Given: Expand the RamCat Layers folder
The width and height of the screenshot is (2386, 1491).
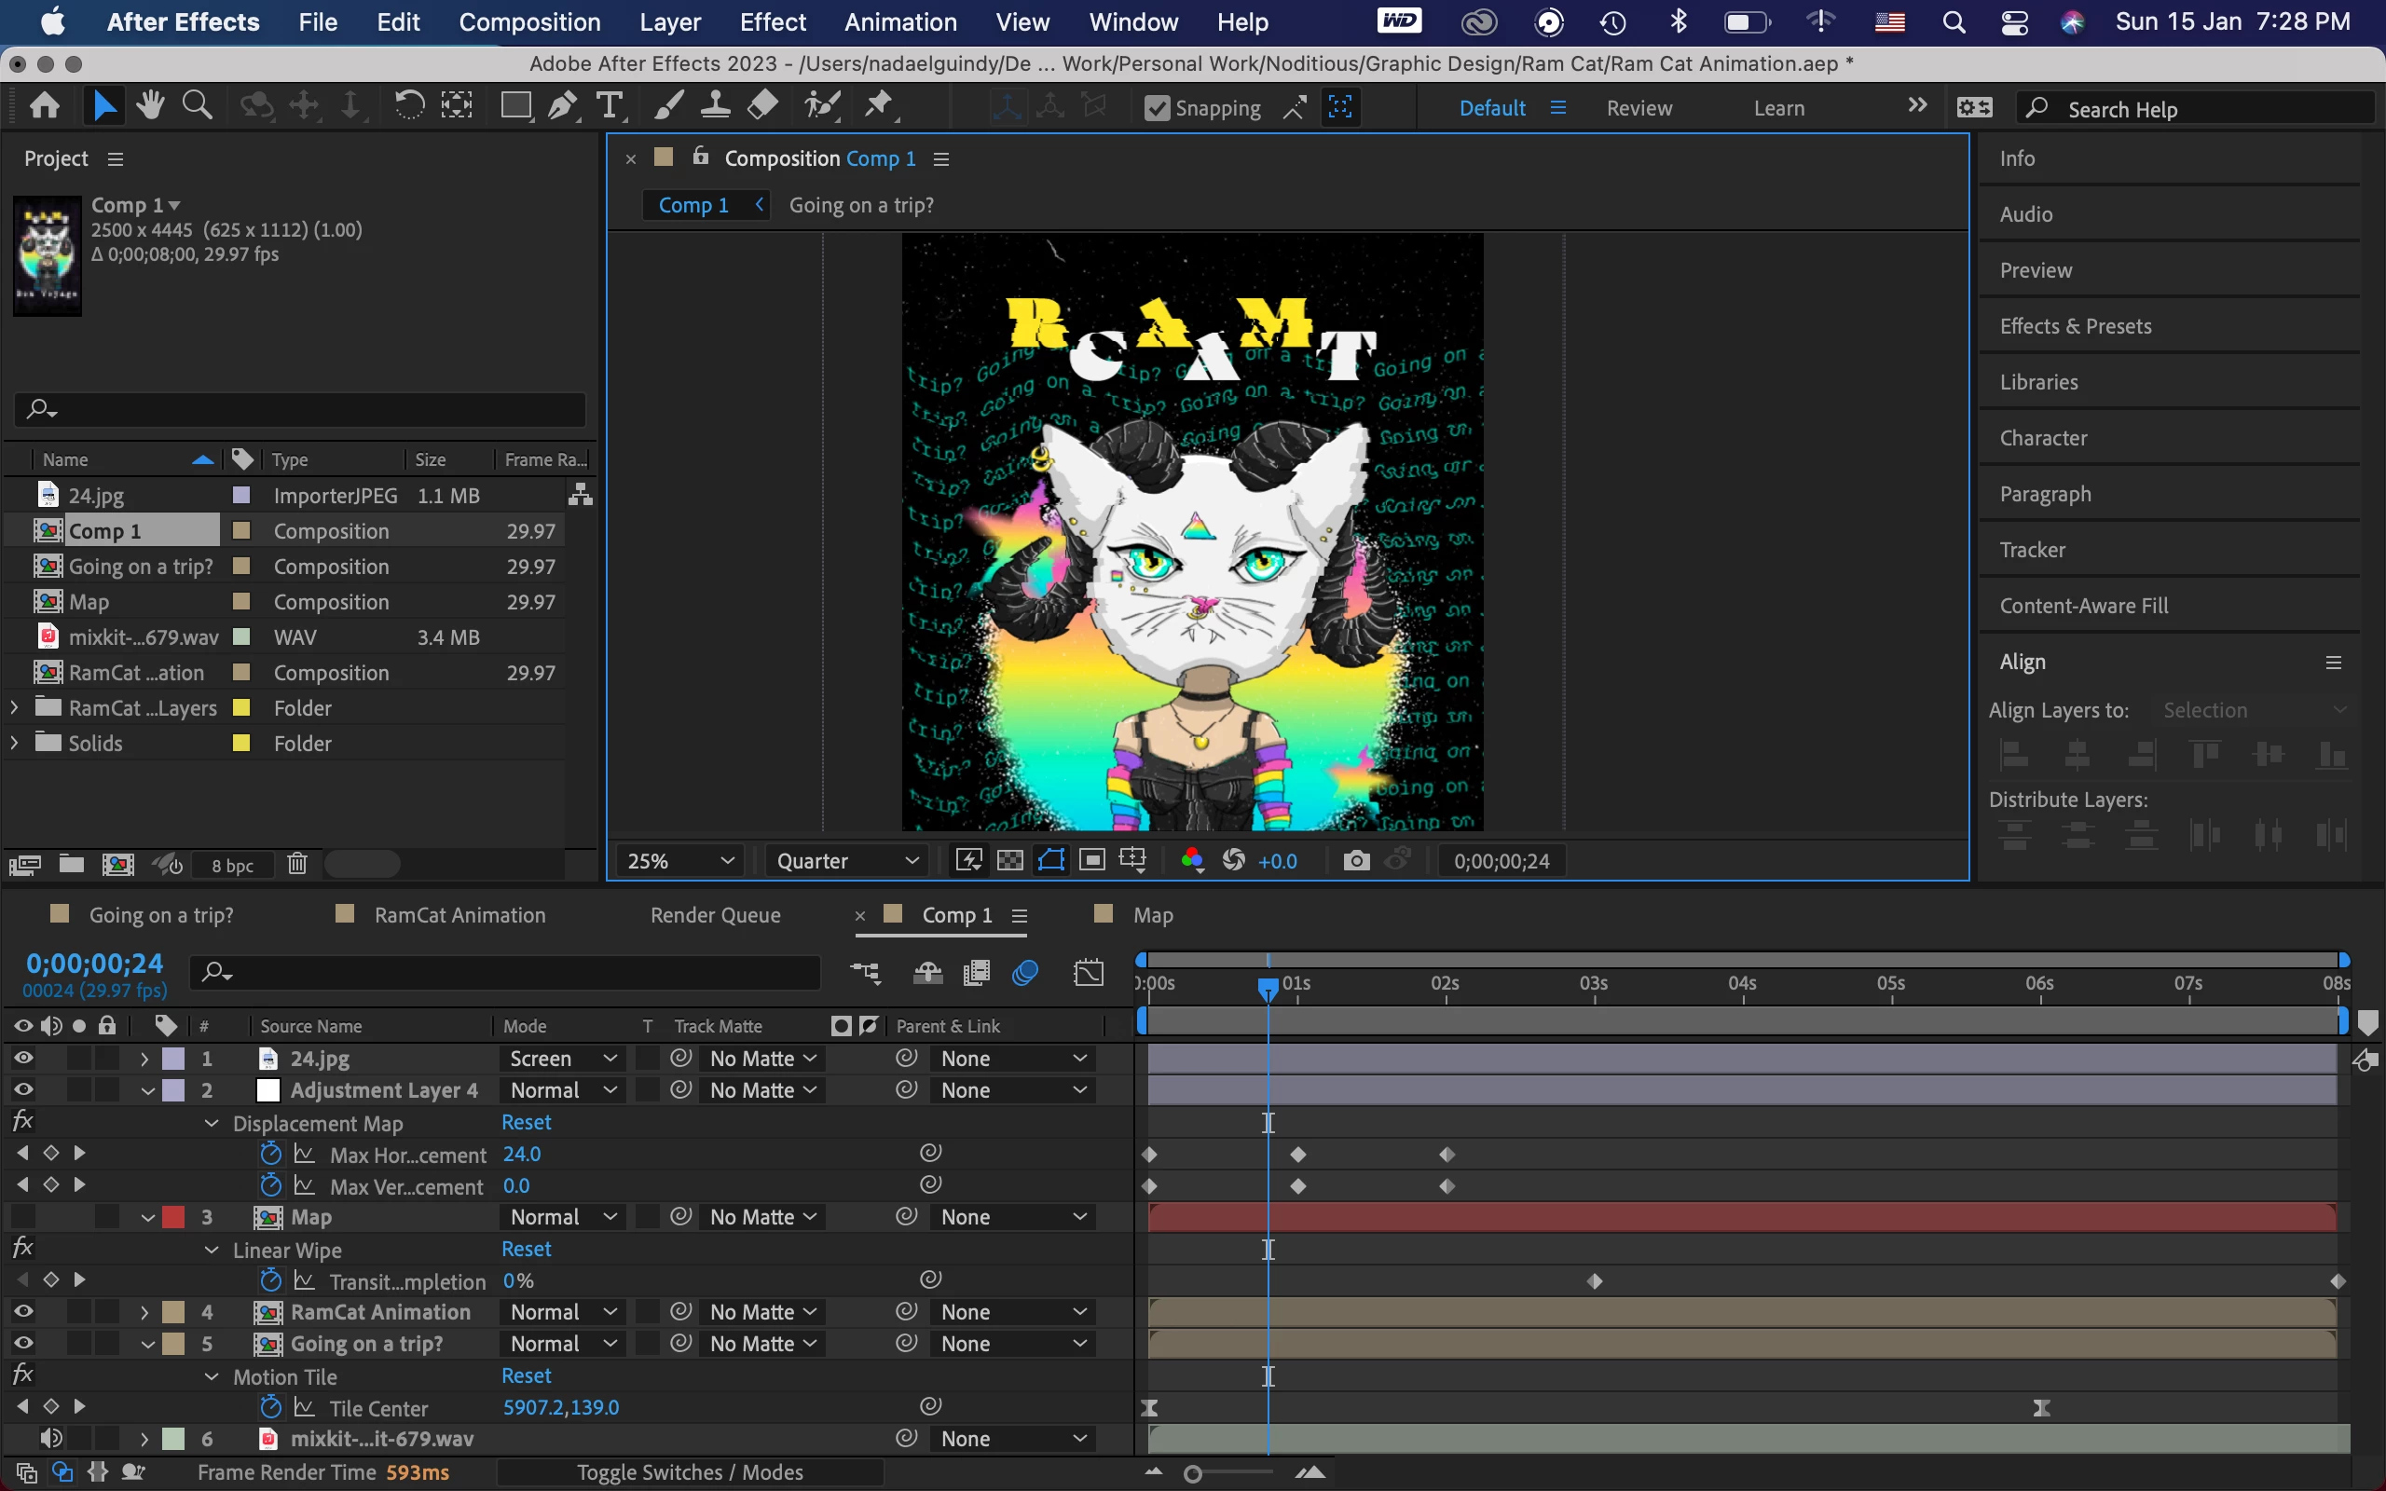Looking at the screenshot, I should click(14, 708).
